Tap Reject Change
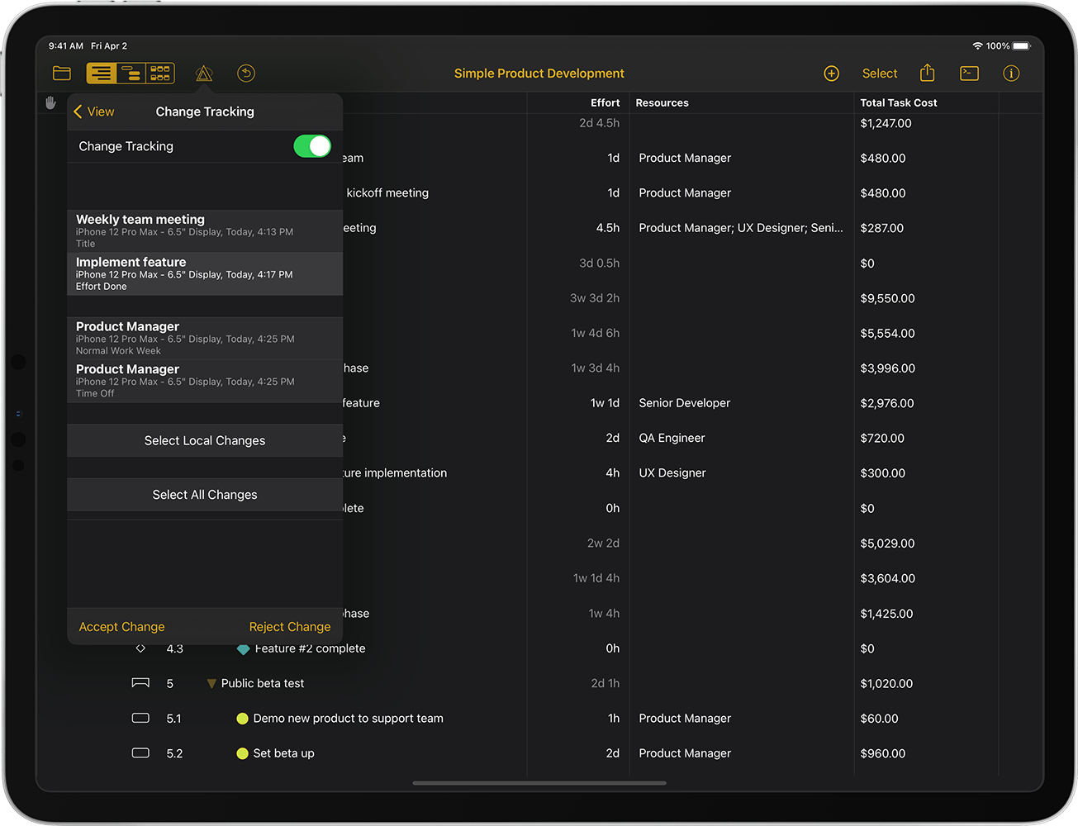This screenshot has height=826, width=1078. click(290, 627)
